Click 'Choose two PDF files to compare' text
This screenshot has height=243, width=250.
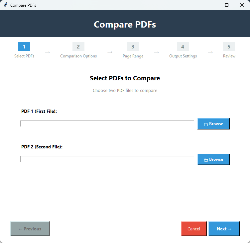tap(125, 90)
